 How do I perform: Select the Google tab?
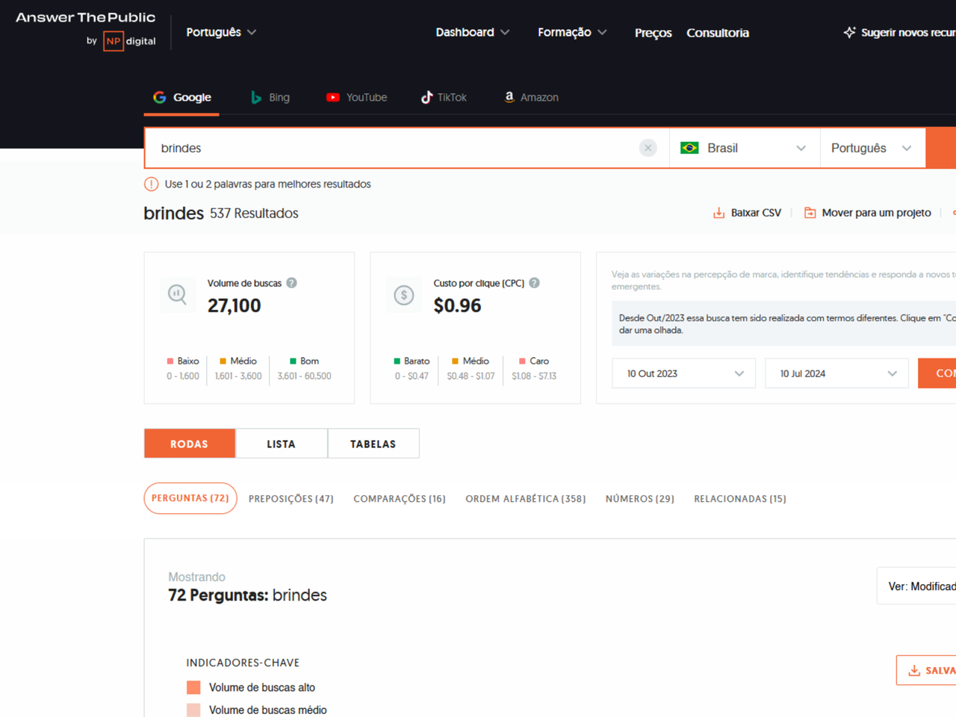coord(181,97)
